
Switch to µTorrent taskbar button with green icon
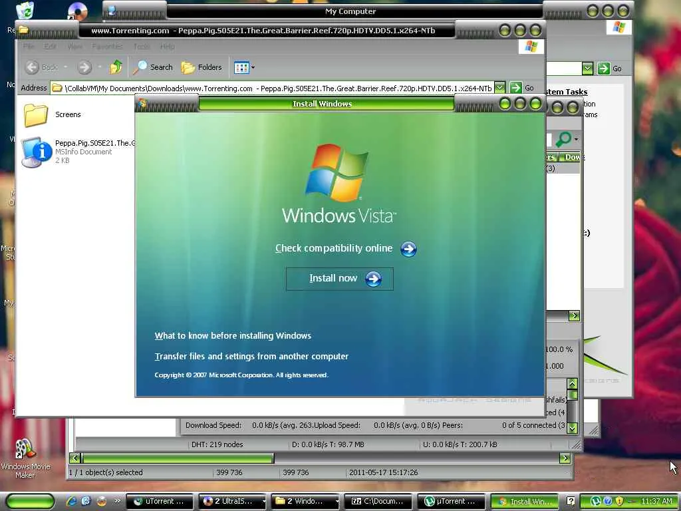click(452, 502)
